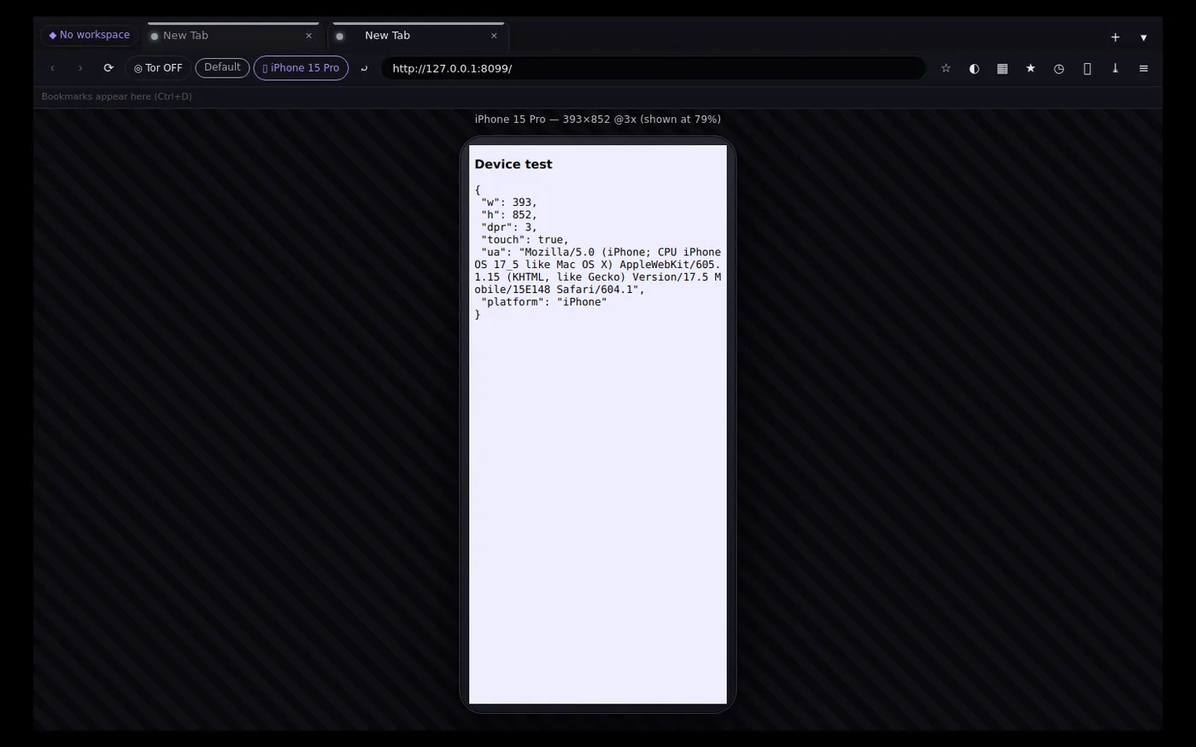
Task: Go forward to the next page
Action: [x=80, y=68]
